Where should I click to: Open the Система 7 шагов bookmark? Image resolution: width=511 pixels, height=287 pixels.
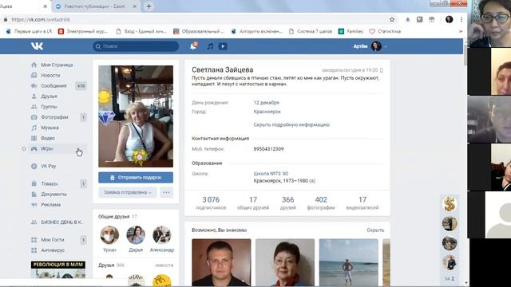point(311,32)
